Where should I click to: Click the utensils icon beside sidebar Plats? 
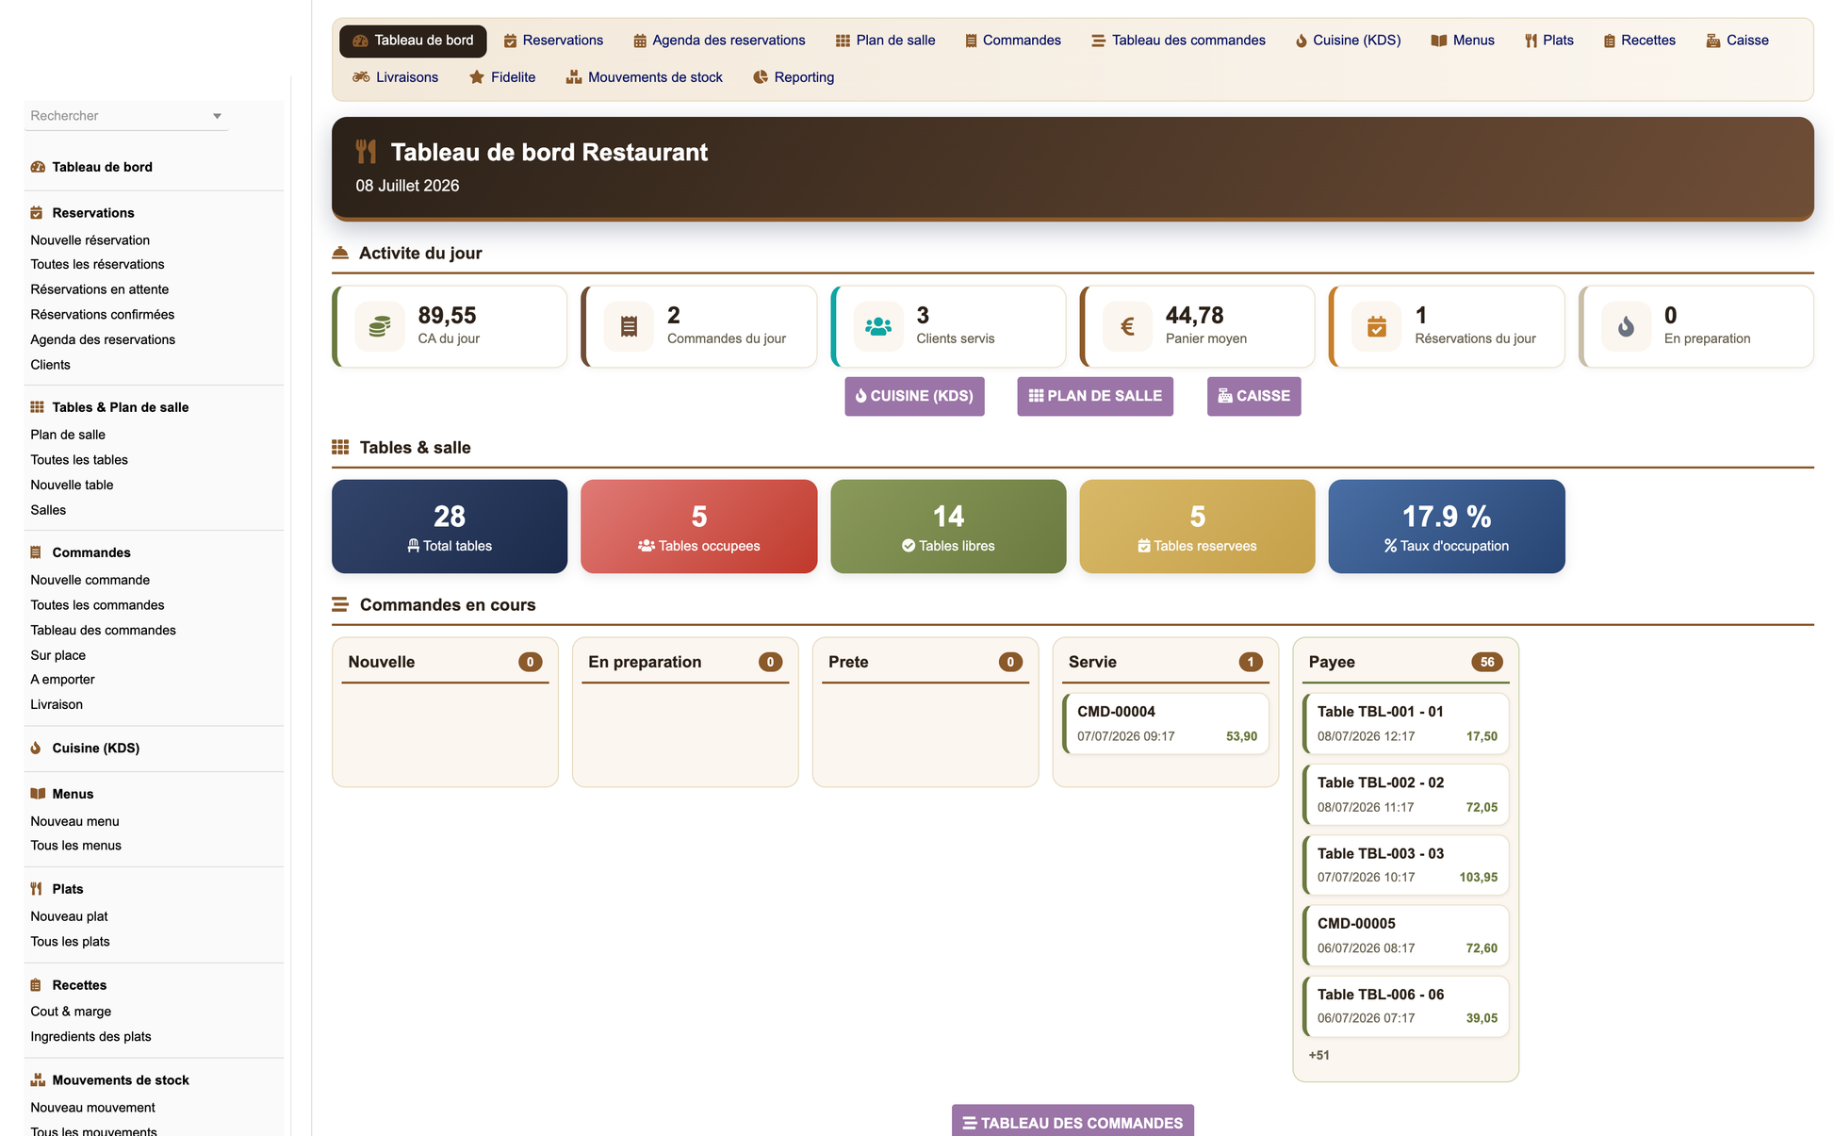coord(36,889)
